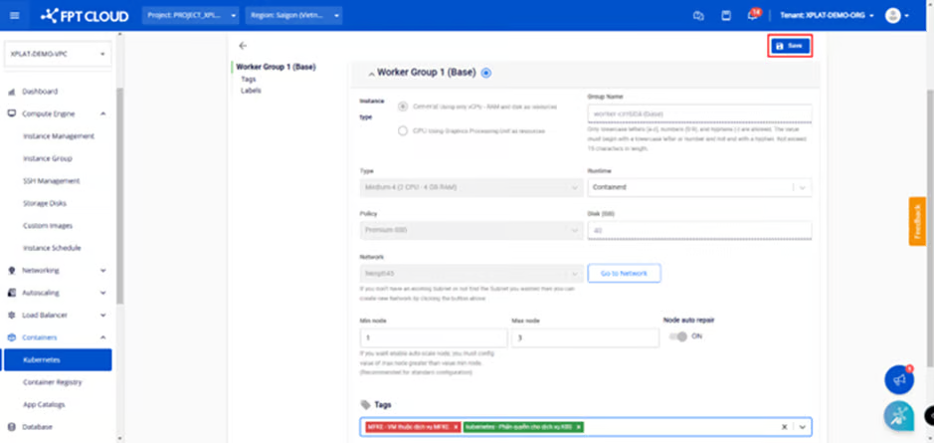This screenshot has height=443, width=934.
Task: Toggle Node auto repair switch
Action: click(x=677, y=336)
